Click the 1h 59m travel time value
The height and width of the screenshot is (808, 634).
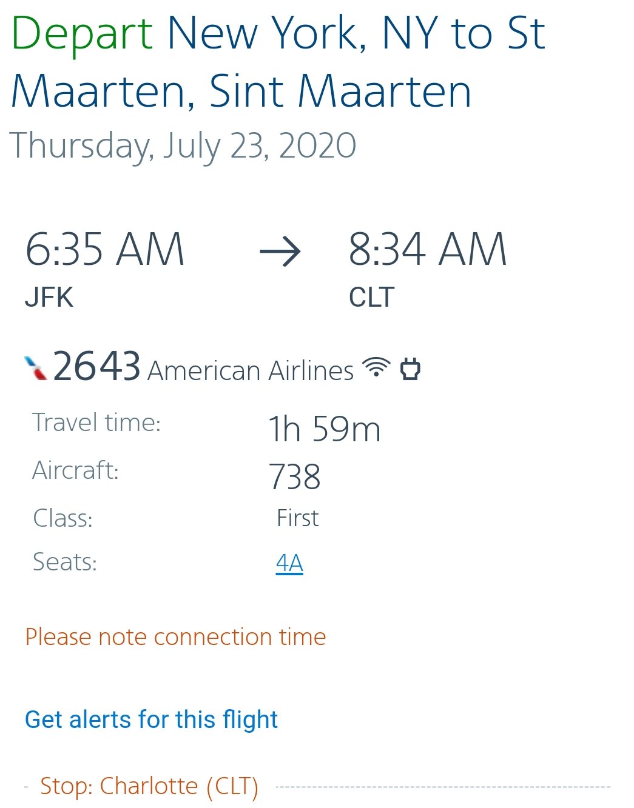pyautogui.click(x=325, y=429)
